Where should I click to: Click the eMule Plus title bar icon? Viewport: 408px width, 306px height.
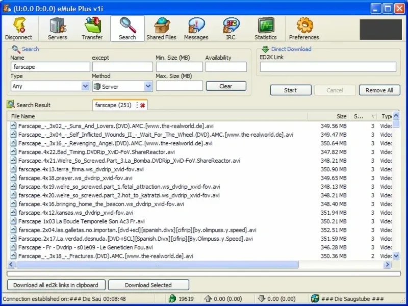7,8
